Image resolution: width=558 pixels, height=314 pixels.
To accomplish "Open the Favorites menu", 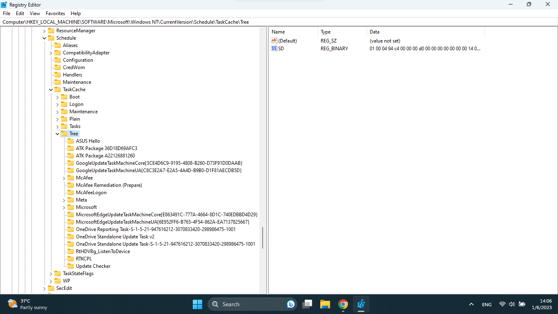I will tap(55, 13).
